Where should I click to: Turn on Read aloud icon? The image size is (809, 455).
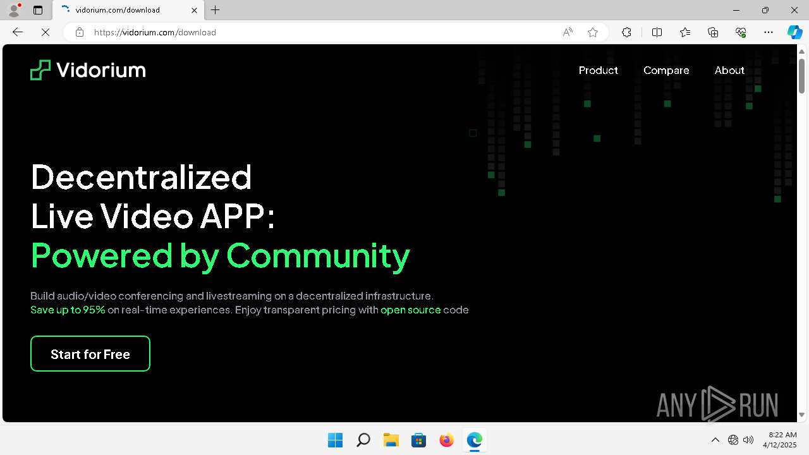(568, 32)
